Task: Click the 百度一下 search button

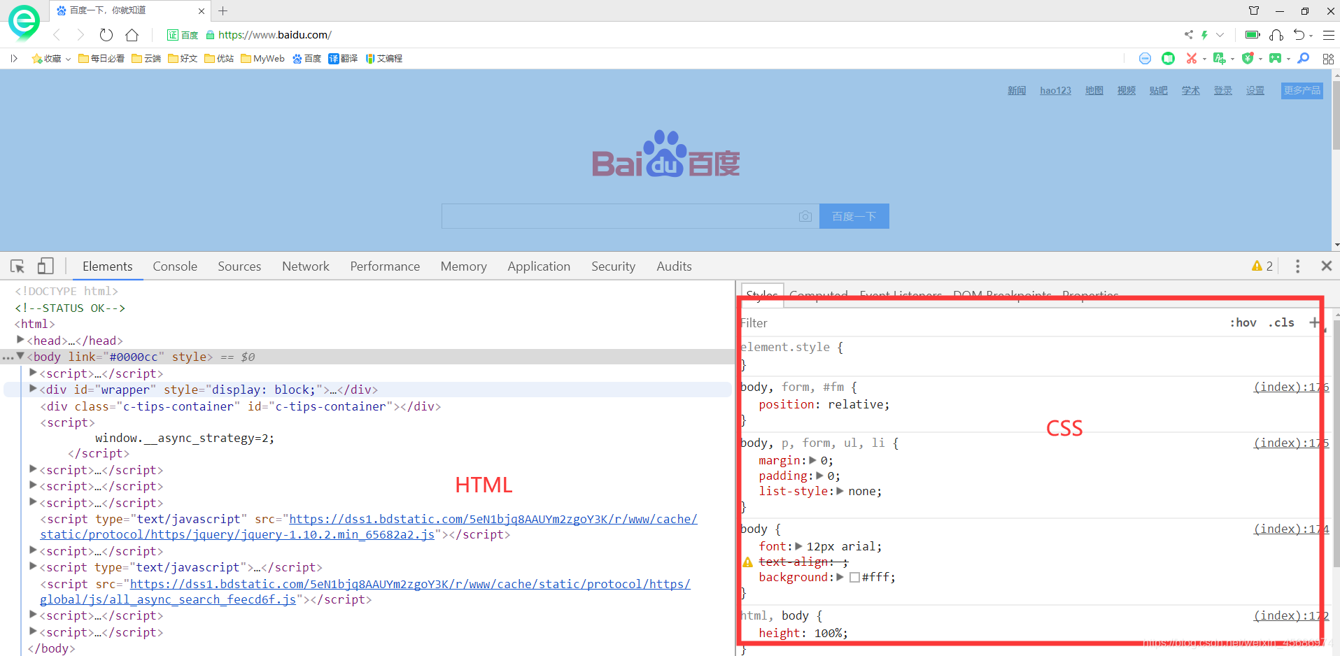Action: click(x=854, y=216)
